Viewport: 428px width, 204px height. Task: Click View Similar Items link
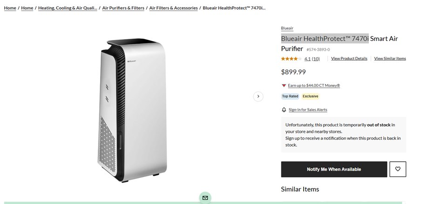pos(390,59)
